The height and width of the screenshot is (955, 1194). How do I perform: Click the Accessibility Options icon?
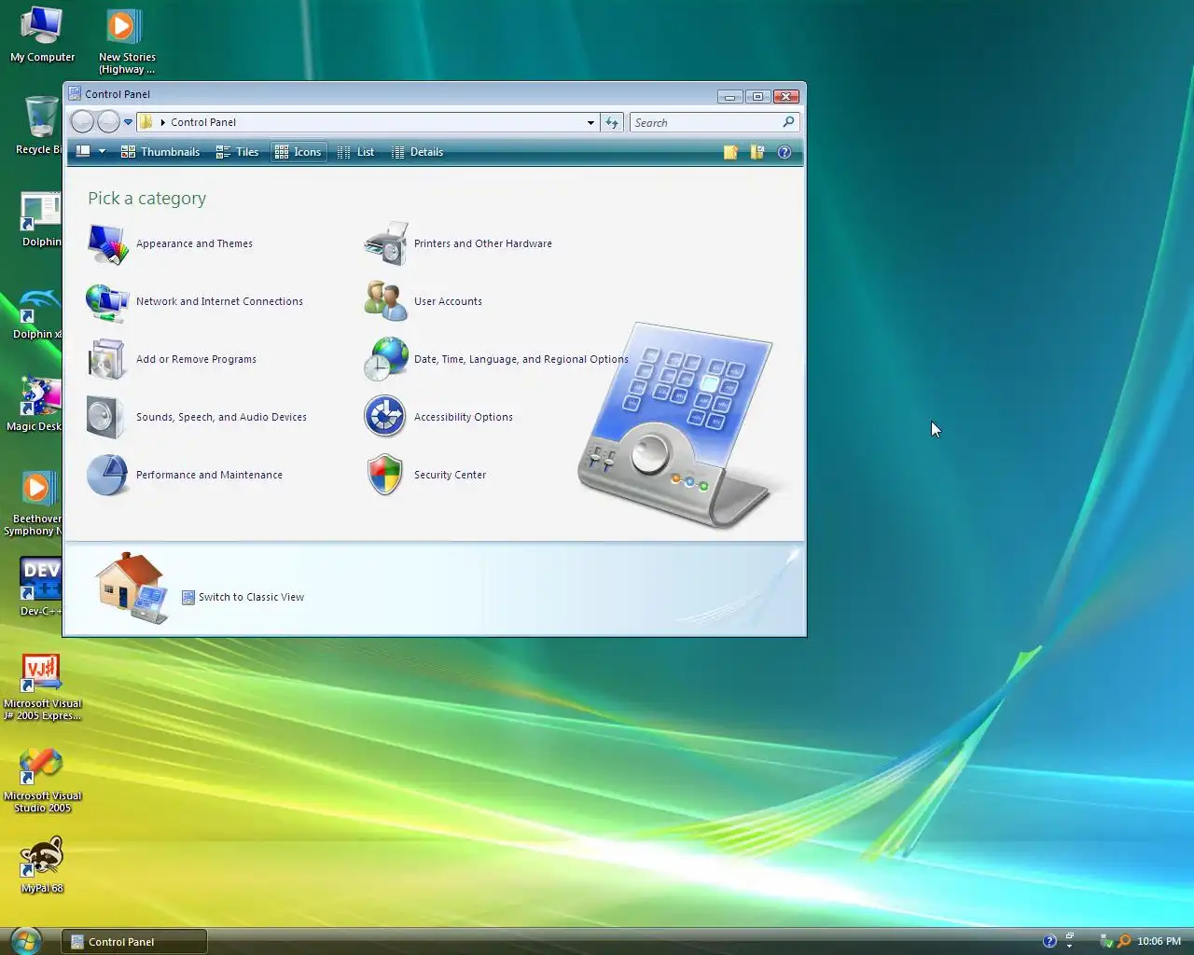coord(384,417)
